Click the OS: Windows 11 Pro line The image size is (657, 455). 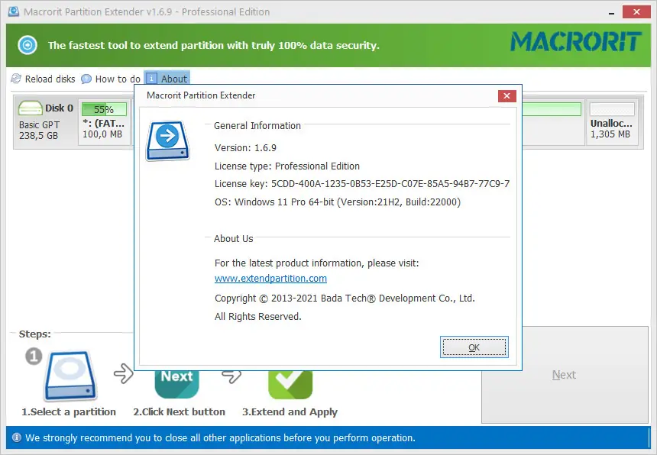(338, 202)
